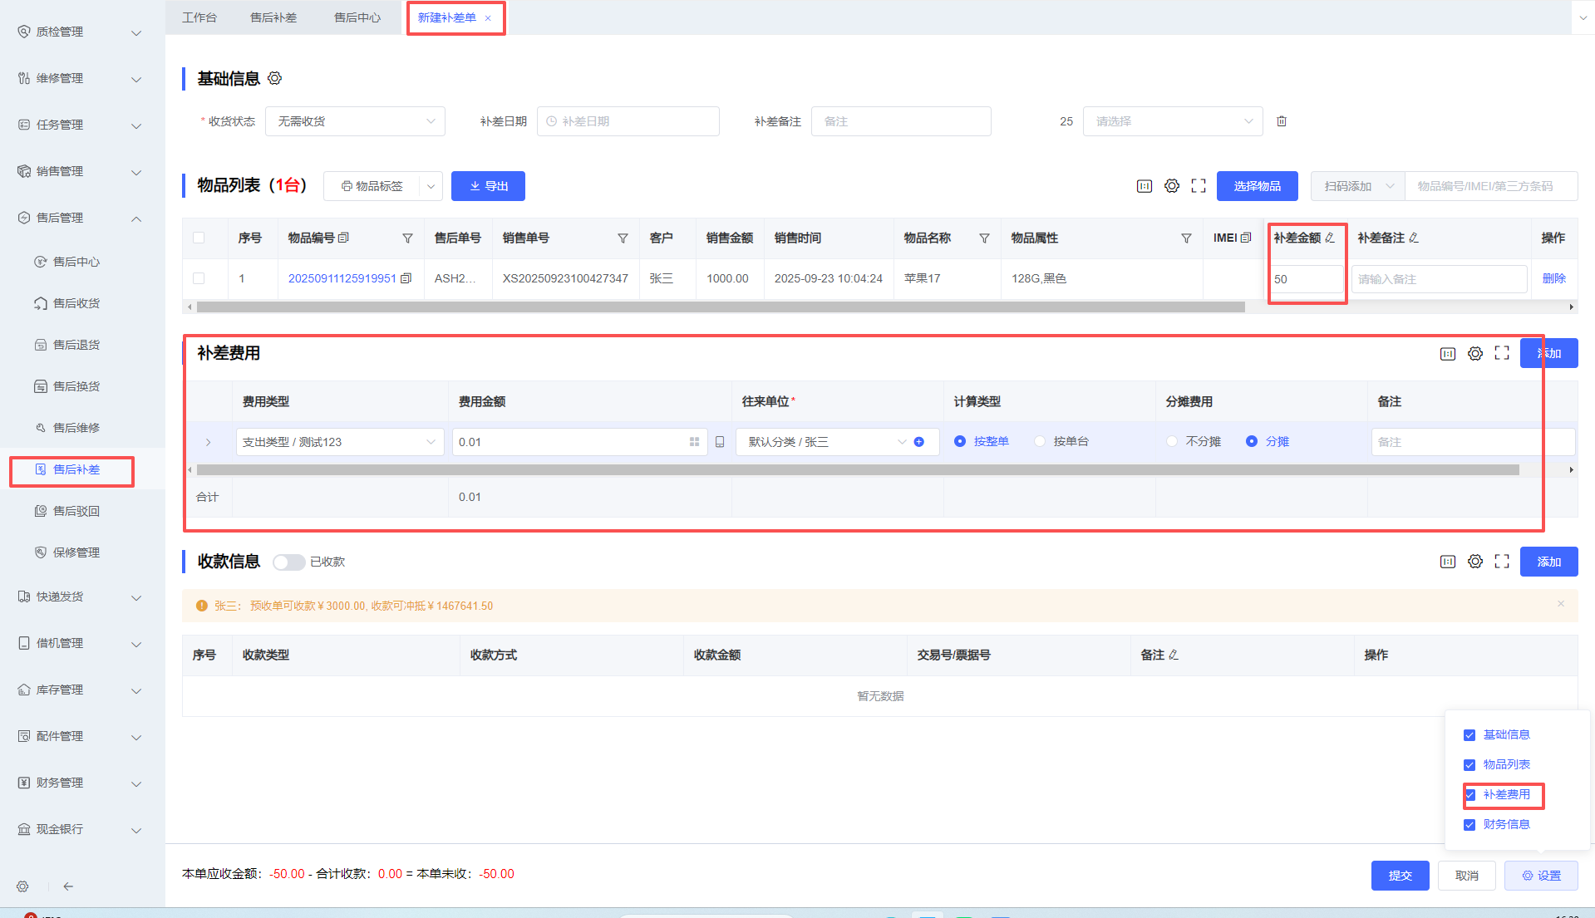Click the 选择物品 button
The image size is (1595, 918).
click(1257, 186)
